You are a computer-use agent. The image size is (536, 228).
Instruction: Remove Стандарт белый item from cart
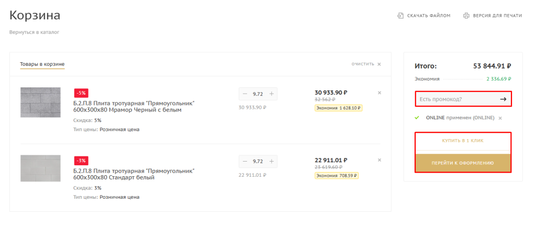tap(379, 160)
